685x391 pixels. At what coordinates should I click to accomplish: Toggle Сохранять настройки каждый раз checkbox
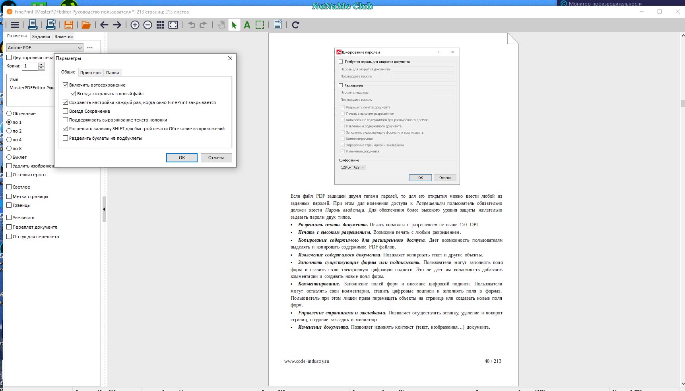click(66, 102)
